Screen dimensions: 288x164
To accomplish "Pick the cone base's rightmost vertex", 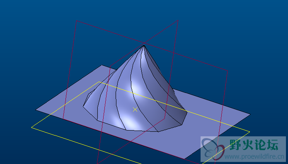I will [x=187, y=112].
